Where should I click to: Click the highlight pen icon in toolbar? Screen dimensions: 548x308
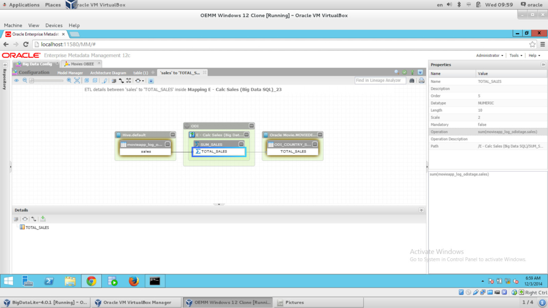tap(104, 81)
